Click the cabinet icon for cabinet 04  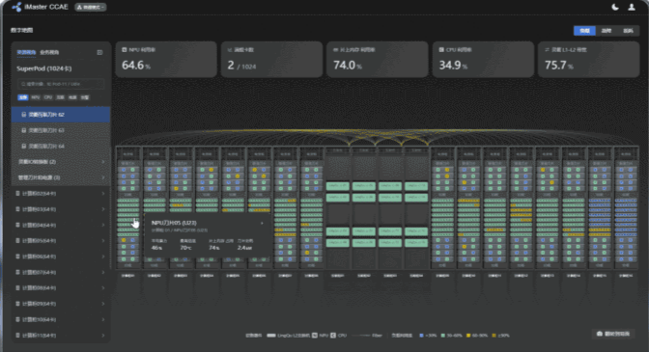pyautogui.click(x=17, y=225)
